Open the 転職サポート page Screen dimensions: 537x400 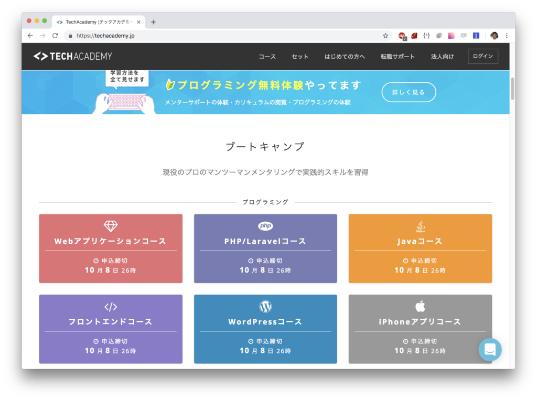pos(398,57)
